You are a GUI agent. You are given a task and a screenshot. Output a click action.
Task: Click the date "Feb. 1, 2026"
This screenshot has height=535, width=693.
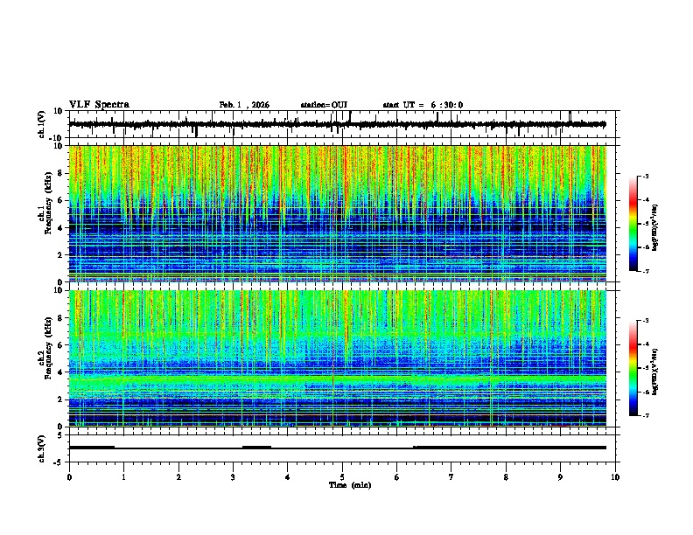click(x=244, y=105)
